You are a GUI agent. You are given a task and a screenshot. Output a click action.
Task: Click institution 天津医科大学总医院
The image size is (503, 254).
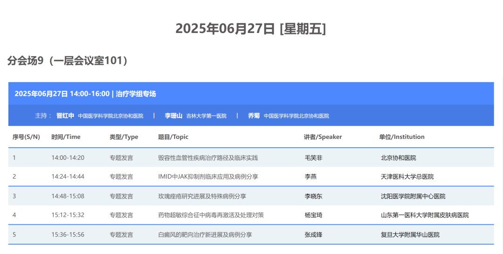[x=407, y=176]
